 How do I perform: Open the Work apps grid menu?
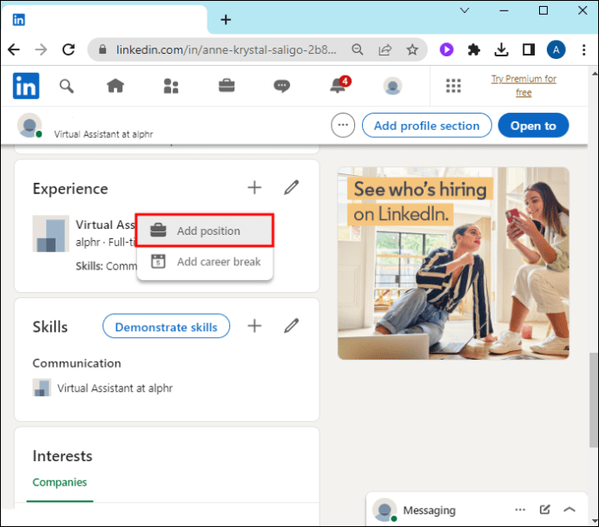click(x=453, y=86)
